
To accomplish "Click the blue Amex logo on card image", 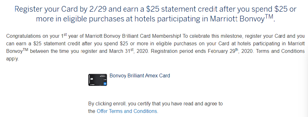I will (105, 84).
